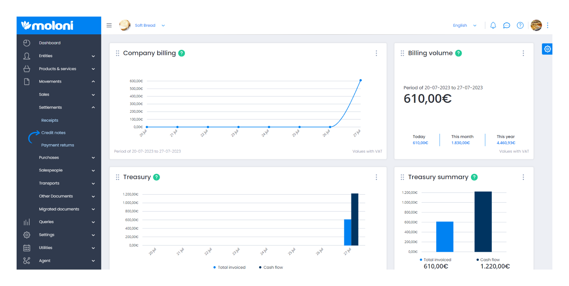Screen dimensions: 569x286
Task: Grab the Treasury summary drag handle
Action: (x=402, y=177)
